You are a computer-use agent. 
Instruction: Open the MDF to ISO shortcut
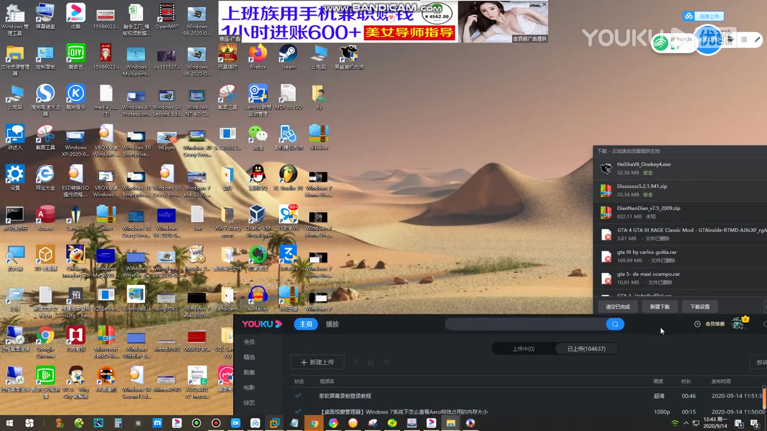click(x=288, y=97)
